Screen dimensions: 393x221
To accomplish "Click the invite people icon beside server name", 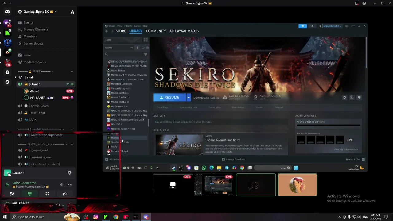I will 72,12.
